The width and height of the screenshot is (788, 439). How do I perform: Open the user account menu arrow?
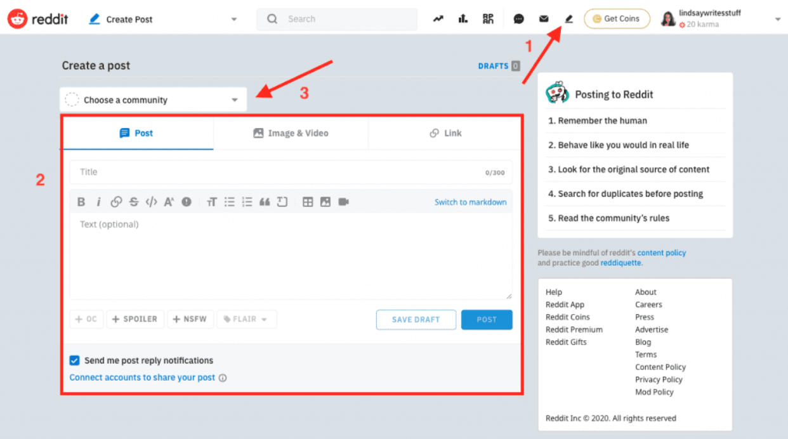[x=778, y=20]
